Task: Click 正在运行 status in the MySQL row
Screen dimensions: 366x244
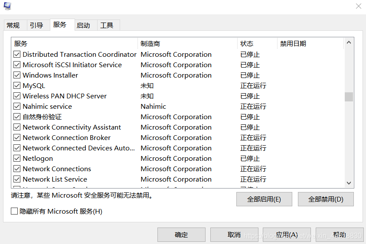Action: [253, 86]
